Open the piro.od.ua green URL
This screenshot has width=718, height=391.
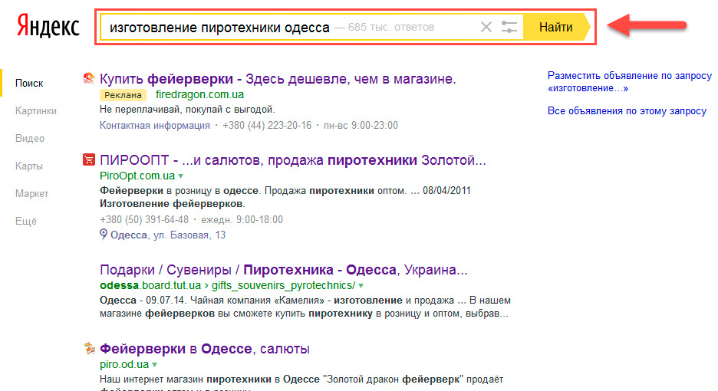[x=124, y=364]
